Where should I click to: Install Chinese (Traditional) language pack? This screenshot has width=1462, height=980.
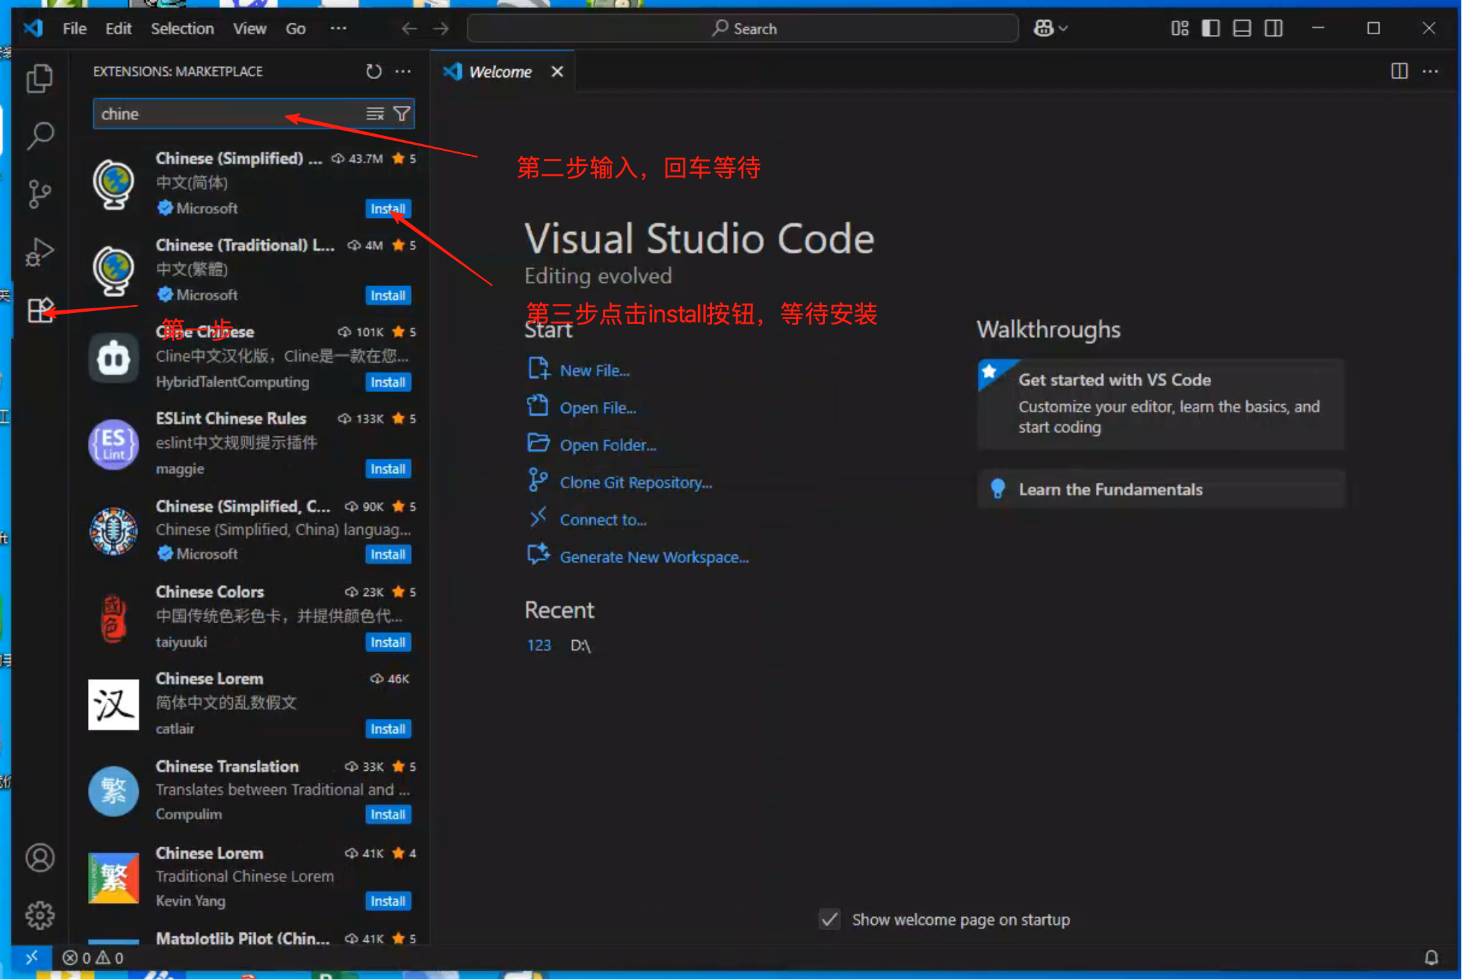[388, 295]
